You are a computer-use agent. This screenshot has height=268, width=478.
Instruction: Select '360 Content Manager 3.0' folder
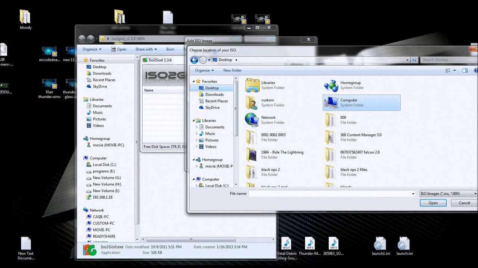point(353,137)
